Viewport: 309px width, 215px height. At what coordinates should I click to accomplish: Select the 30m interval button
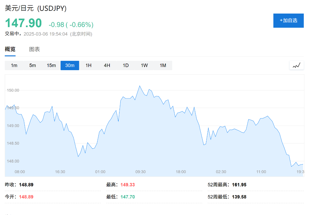tap(70, 65)
